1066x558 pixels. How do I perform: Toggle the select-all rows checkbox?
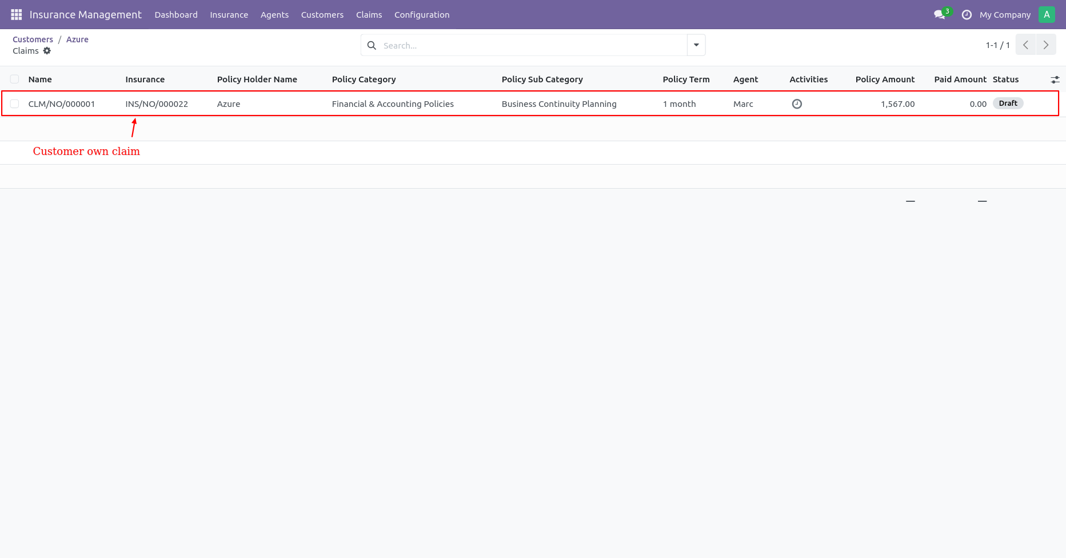(x=15, y=79)
